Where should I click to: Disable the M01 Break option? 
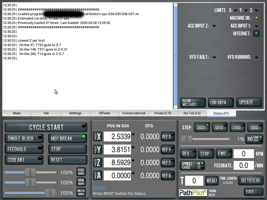click(x=67, y=138)
